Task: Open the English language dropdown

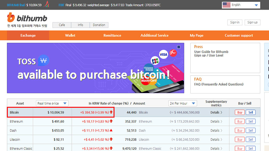Action: click(241, 5)
